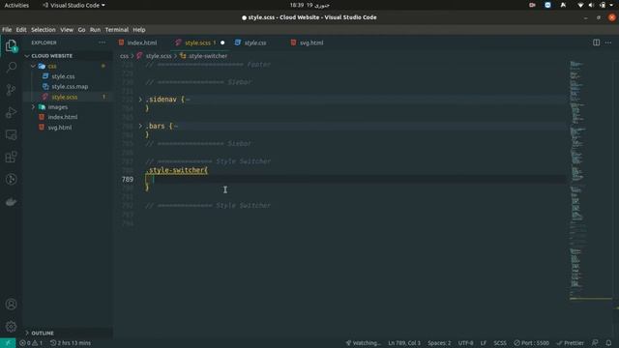Click the Watching Sass status item
The image size is (619, 348).
tap(364, 343)
